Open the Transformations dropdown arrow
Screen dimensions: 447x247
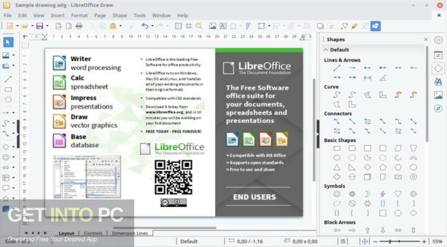point(269,26)
